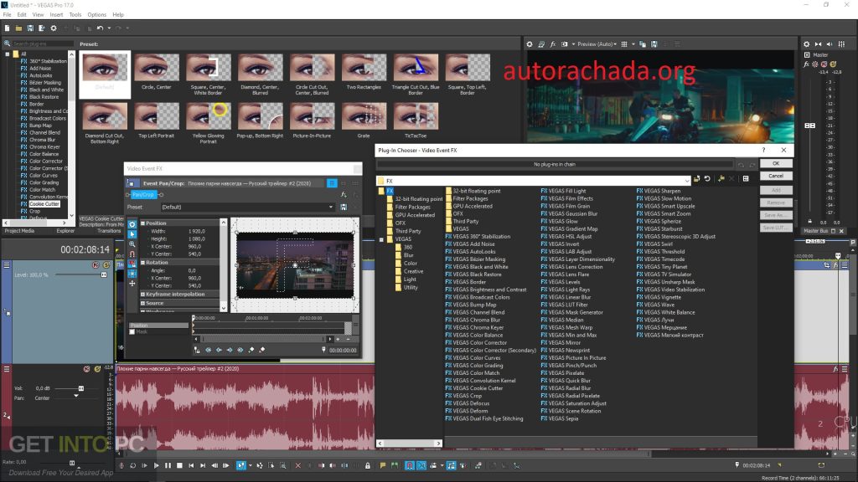Collapse the All folder in plug-in tree
The image size is (858, 482).
pos(7,54)
